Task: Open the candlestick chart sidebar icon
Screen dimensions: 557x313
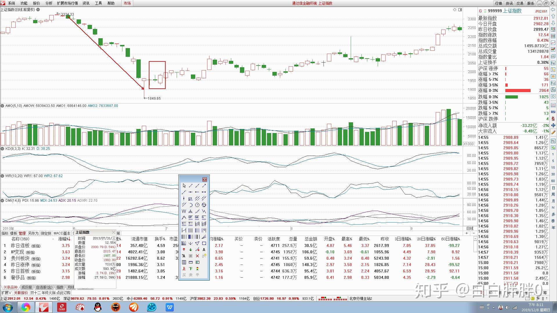Action: (x=553, y=50)
